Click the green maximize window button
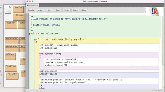Screen dimensions: 165x92 (x=33, y=1)
